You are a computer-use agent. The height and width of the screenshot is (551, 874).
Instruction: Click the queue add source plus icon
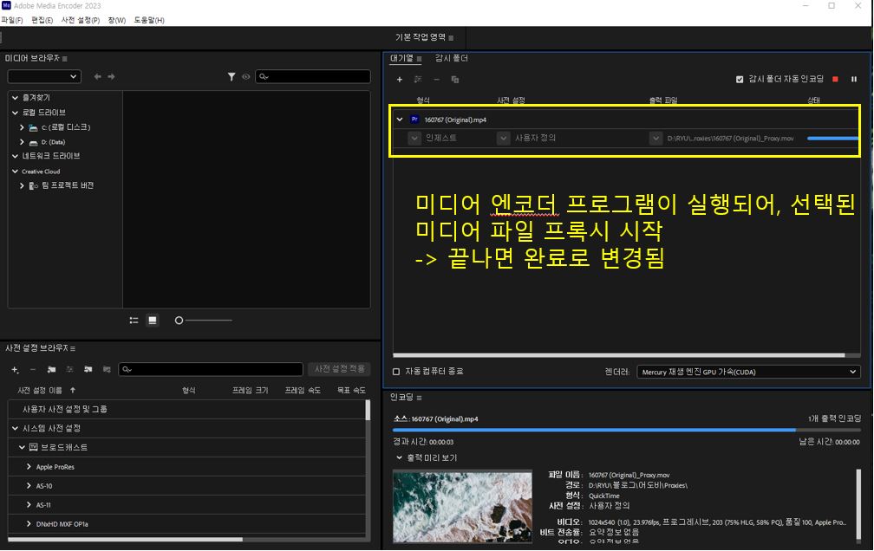[399, 80]
